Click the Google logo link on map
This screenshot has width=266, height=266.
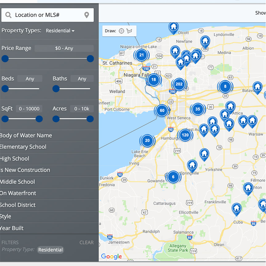[x=112, y=256]
